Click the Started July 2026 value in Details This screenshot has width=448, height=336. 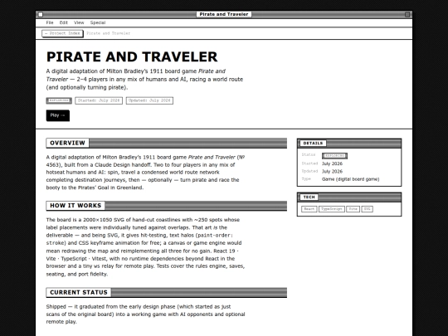pyautogui.click(x=333, y=163)
